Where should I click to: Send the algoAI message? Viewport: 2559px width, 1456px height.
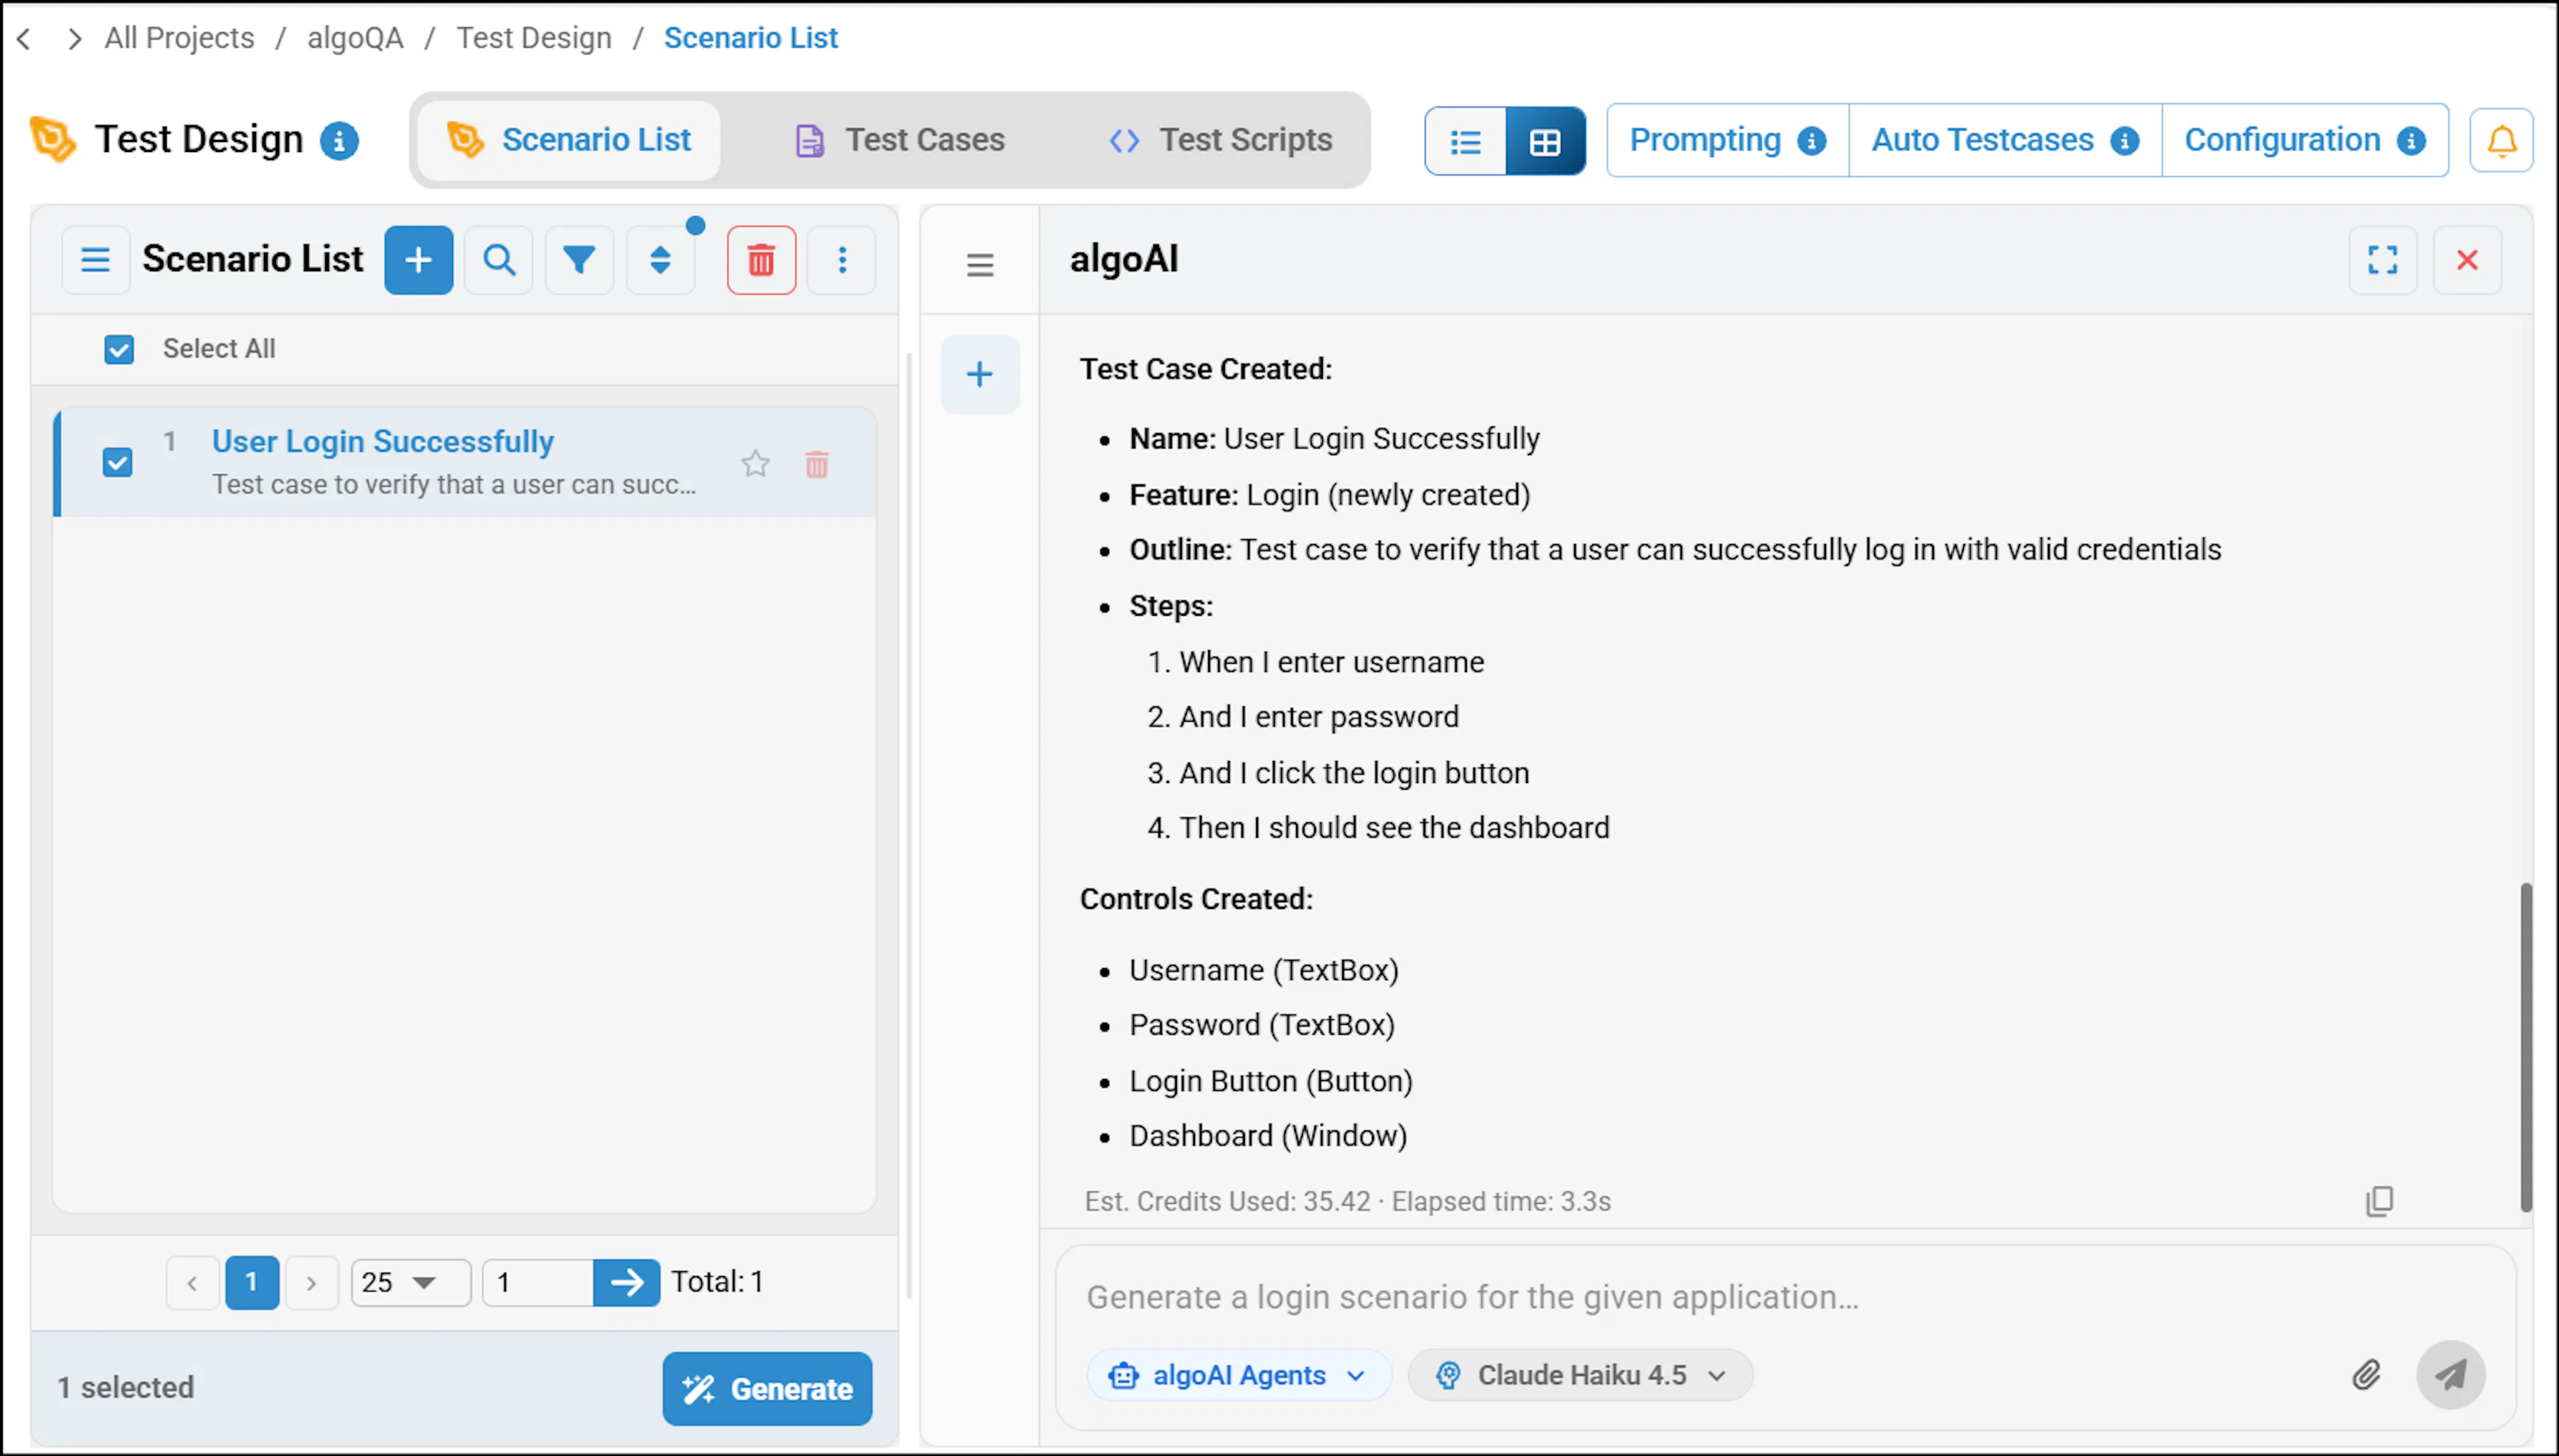coord(2450,1375)
